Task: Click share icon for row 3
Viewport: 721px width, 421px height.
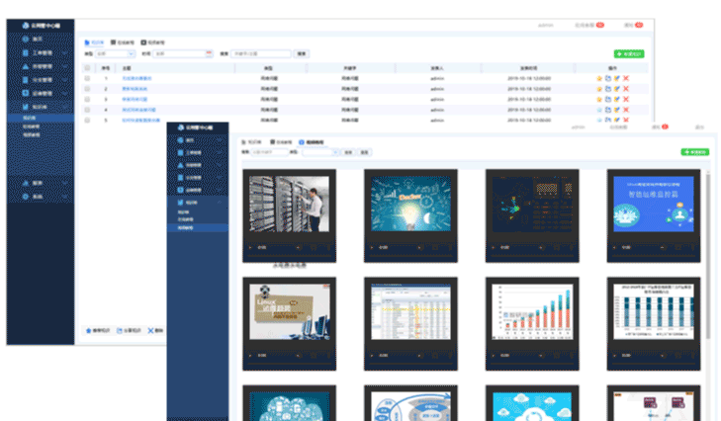Action: pos(608,99)
